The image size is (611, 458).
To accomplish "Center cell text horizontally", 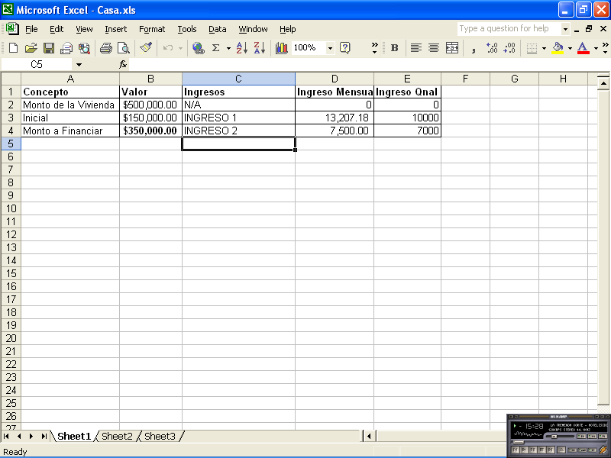I will [434, 48].
